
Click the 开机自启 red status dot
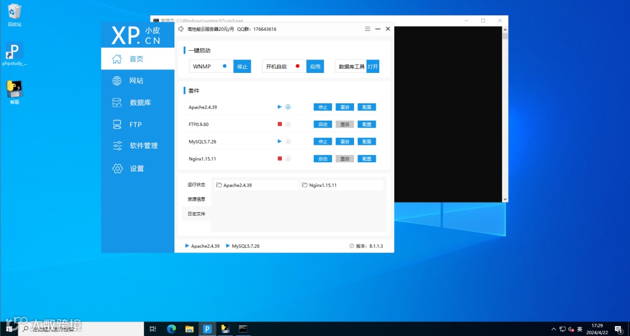[x=297, y=66]
